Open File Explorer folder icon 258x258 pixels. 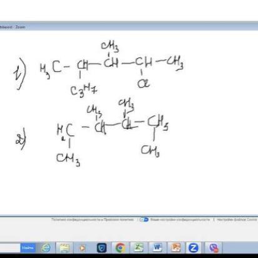pos(64,248)
